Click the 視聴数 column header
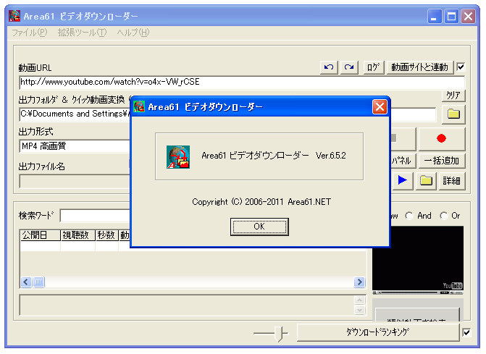The height and width of the screenshot is (354, 486). pos(77,235)
